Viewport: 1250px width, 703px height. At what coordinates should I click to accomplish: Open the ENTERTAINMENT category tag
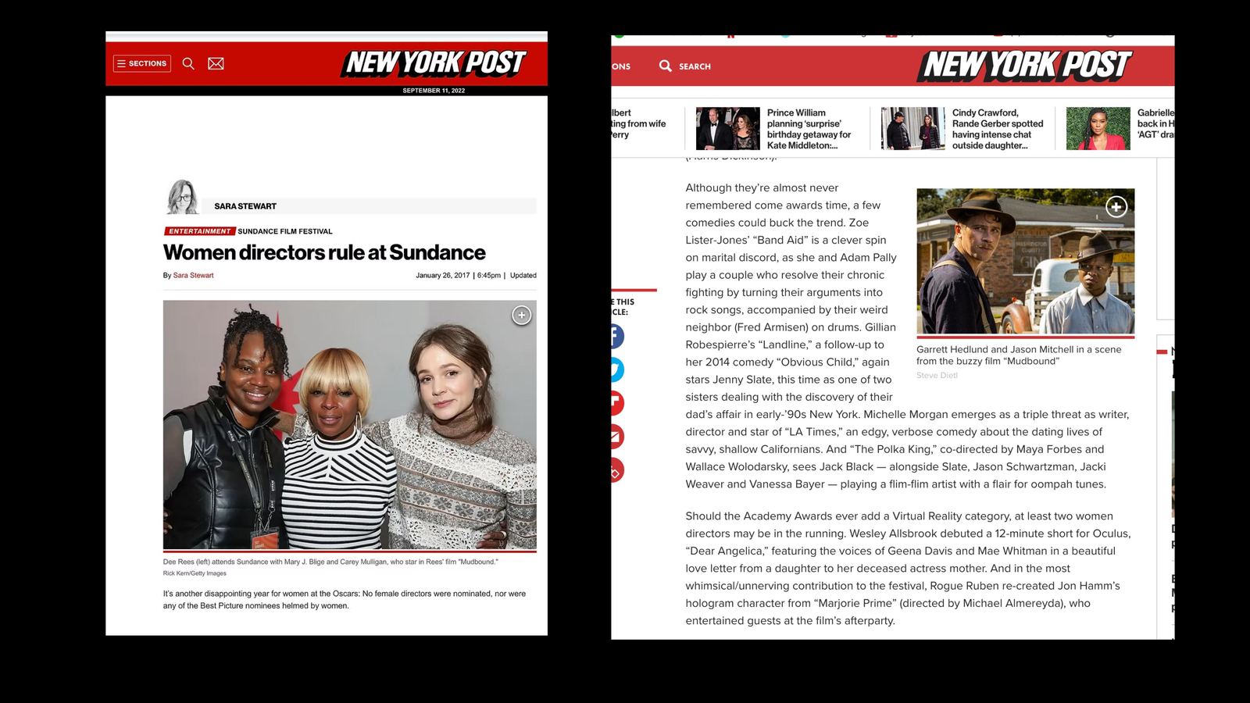(199, 231)
